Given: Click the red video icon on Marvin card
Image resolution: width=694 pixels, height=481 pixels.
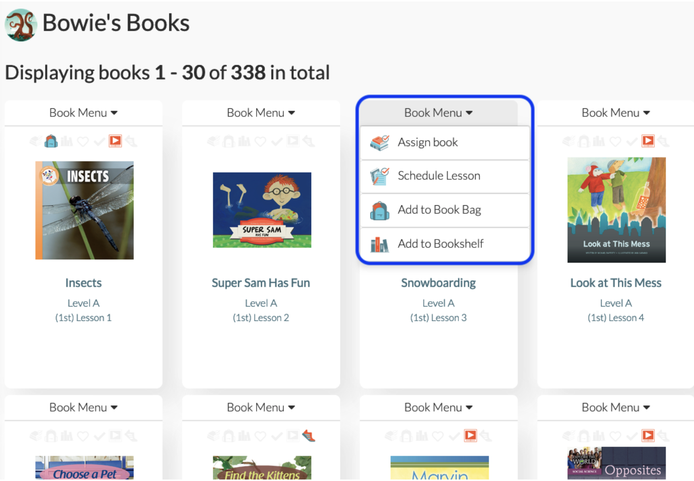Looking at the screenshot, I should pos(470,436).
